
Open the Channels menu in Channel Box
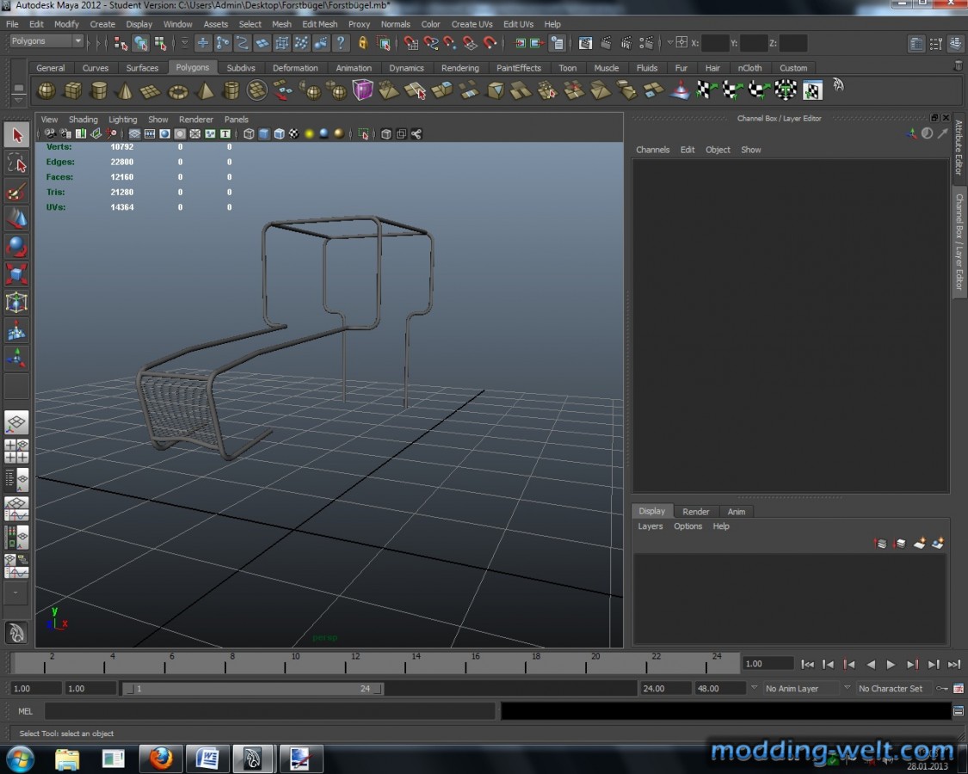pos(652,150)
